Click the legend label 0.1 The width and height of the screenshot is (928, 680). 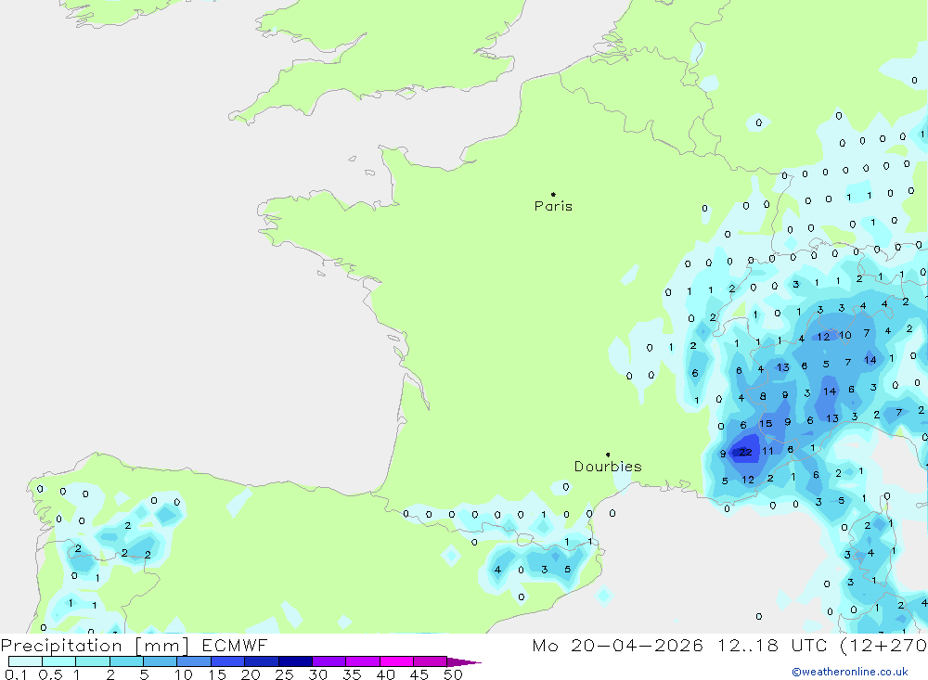[x=16, y=674]
